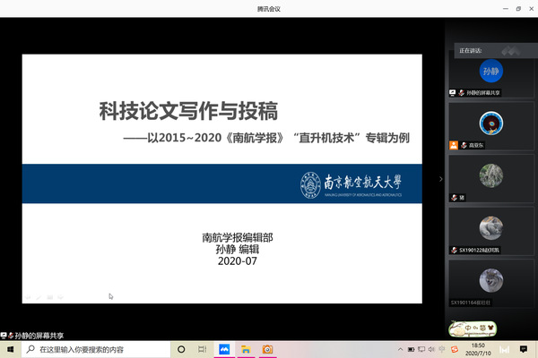This screenshot has width=538, height=358.
Task: Click the SX1901164 participant tile
Action: (x=490, y=281)
